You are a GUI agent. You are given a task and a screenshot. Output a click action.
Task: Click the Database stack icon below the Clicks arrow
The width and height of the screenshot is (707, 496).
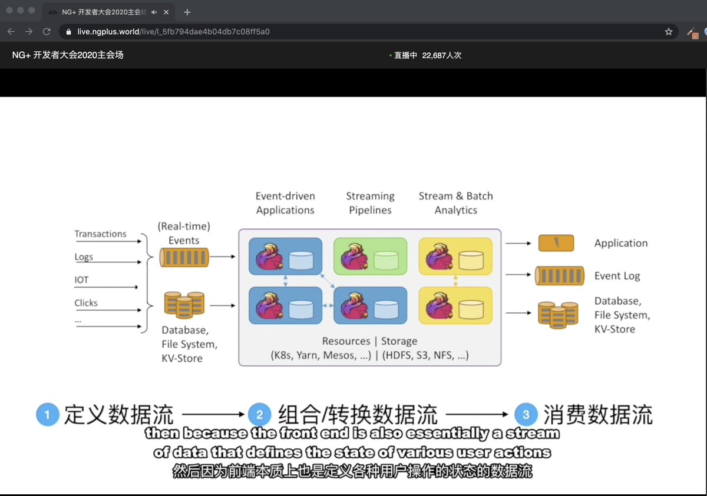tap(184, 305)
